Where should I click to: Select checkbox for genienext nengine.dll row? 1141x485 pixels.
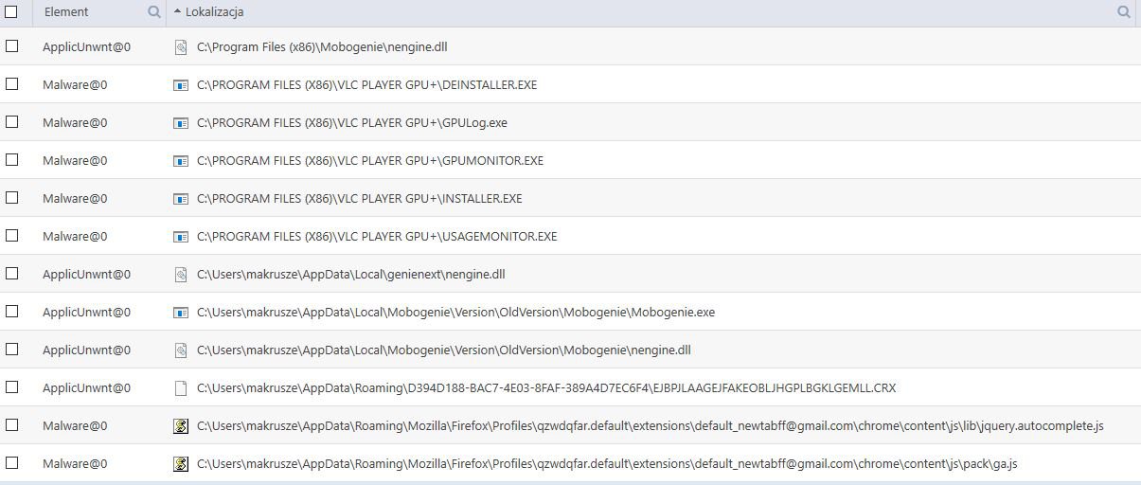(11, 274)
